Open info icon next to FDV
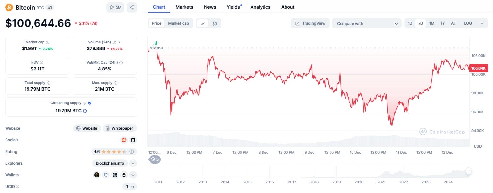Image resolution: width=493 pixels, height=193 pixels. point(42,63)
